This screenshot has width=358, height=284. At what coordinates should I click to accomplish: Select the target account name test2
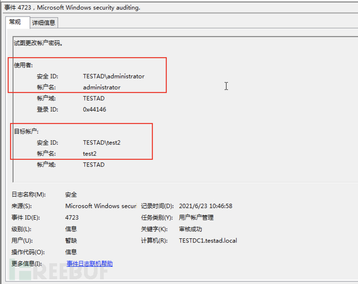[x=89, y=154]
